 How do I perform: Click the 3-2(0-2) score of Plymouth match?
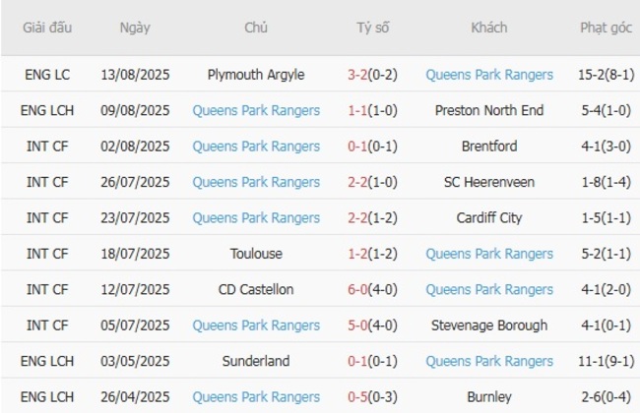pos(373,75)
